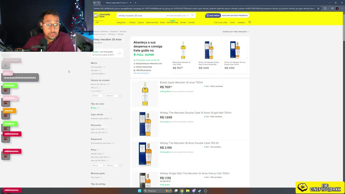This screenshot has width=345, height=194.
Task: Click the Vale-Troca badge
Action: [213, 15]
